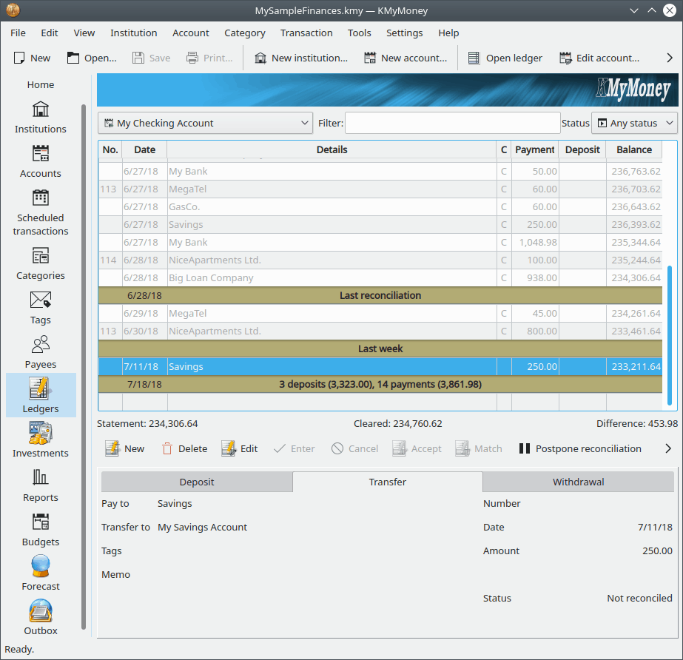Screen dimensions: 683x660
Task: Show more ledger actions overflow arrow
Action: (x=667, y=448)
